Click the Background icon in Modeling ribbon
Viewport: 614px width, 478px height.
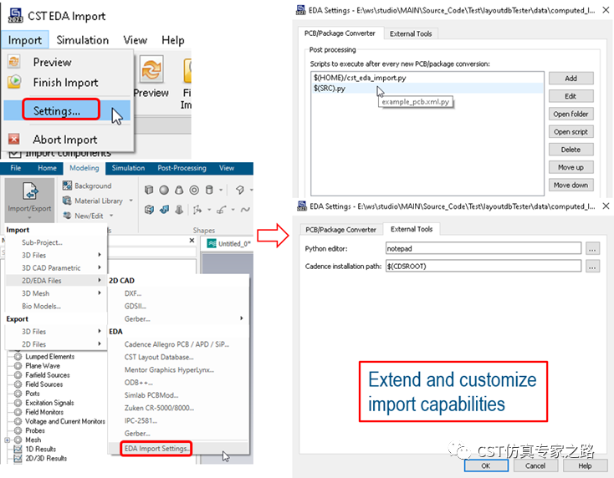[67, 186]
